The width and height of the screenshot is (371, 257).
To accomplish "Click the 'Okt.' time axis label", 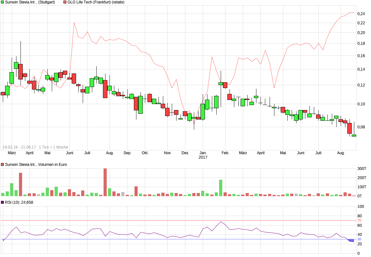I will point(145,153).
